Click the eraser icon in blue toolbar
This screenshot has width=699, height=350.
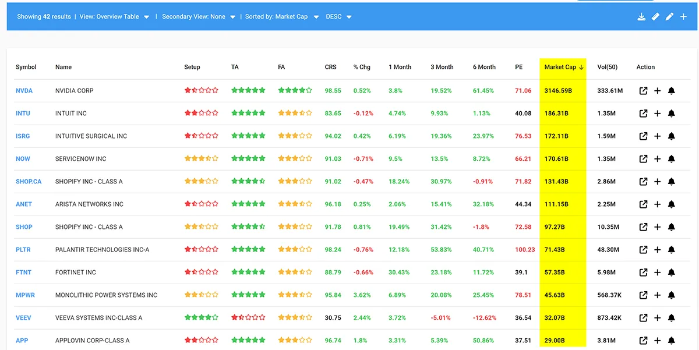(655, 16)
